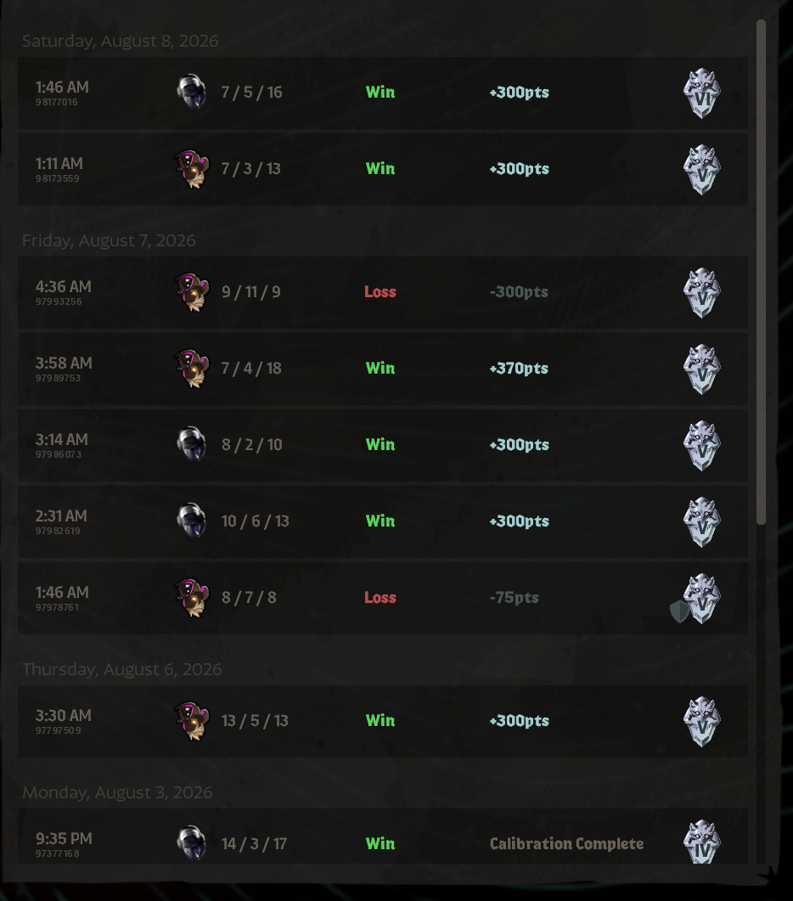793x901 pixels.
Task: Click the hero portrait on the 3:14 AM match
Action: tap(191, 444)
